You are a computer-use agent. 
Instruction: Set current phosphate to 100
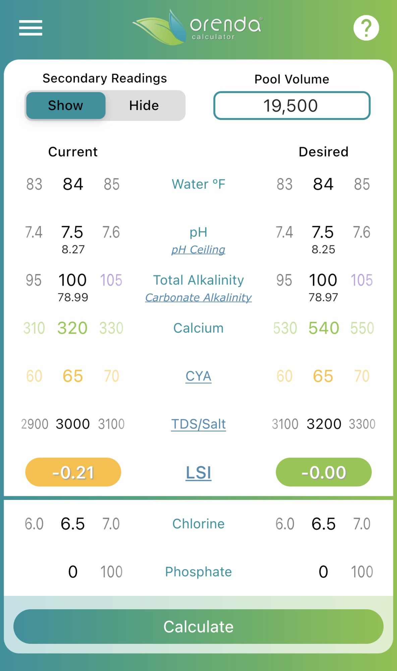click(112, 572)
